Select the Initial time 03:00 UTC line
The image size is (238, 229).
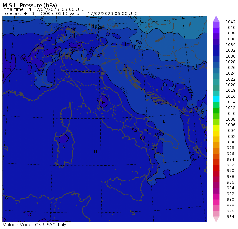pos(44,9)
